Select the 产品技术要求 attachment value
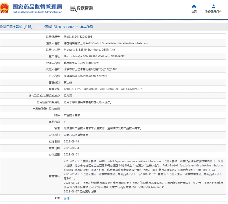Viewport: 228px width, 204px height. pos(72,115)
